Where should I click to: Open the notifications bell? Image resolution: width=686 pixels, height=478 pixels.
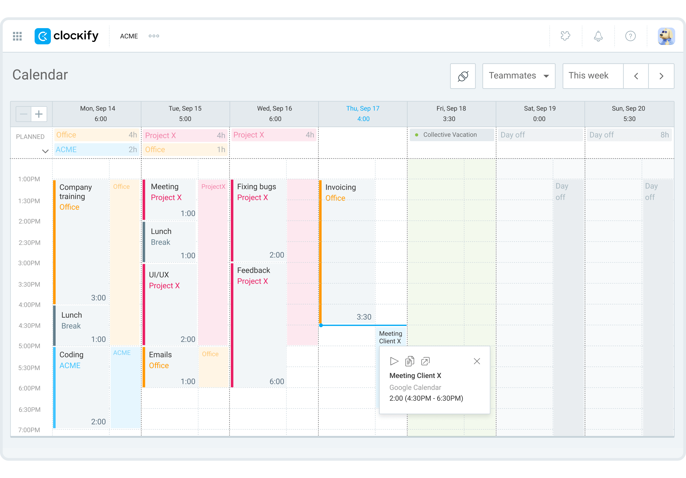click(598, 36)
